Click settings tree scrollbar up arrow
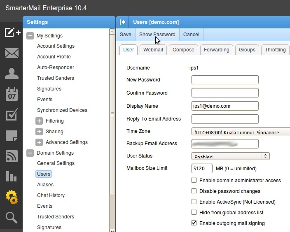The height and width of the screenshot is (232, 290). tap(112, 32)
